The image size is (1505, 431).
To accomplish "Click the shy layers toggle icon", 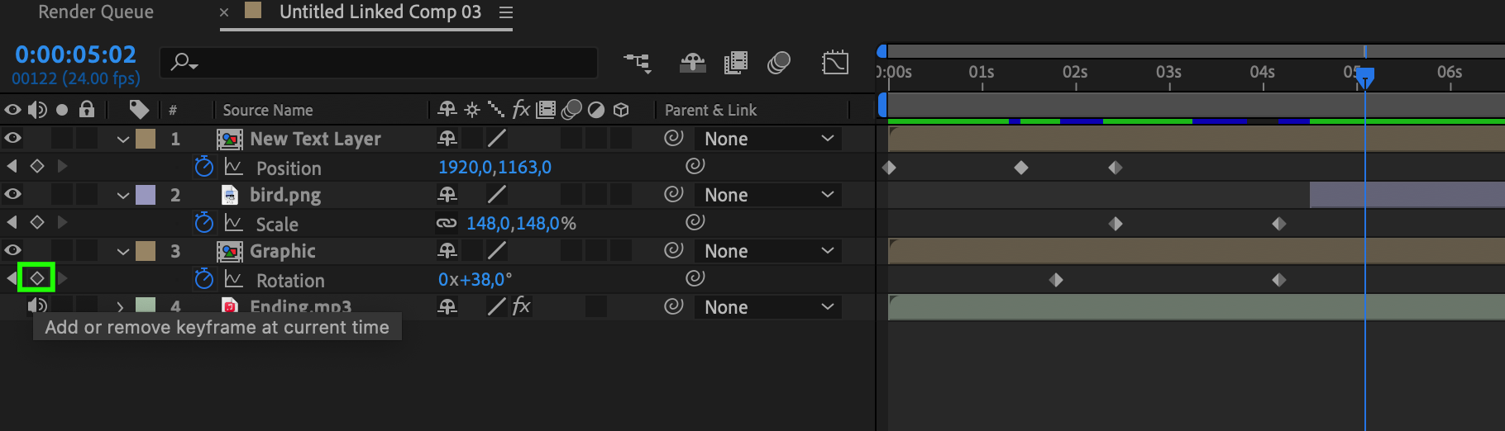I will pyautogui.click(x=692, y=63).
